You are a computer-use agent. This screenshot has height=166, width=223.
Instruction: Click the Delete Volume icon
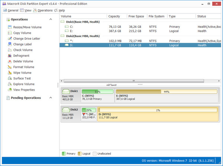click(10, 61)
